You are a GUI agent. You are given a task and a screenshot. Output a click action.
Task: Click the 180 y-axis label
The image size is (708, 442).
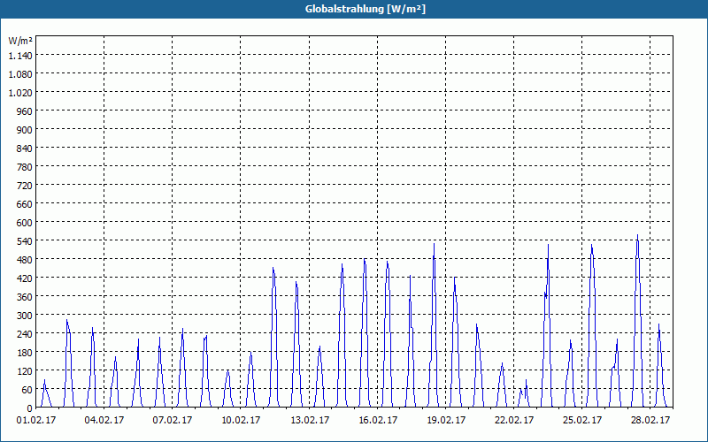[25, 352]
